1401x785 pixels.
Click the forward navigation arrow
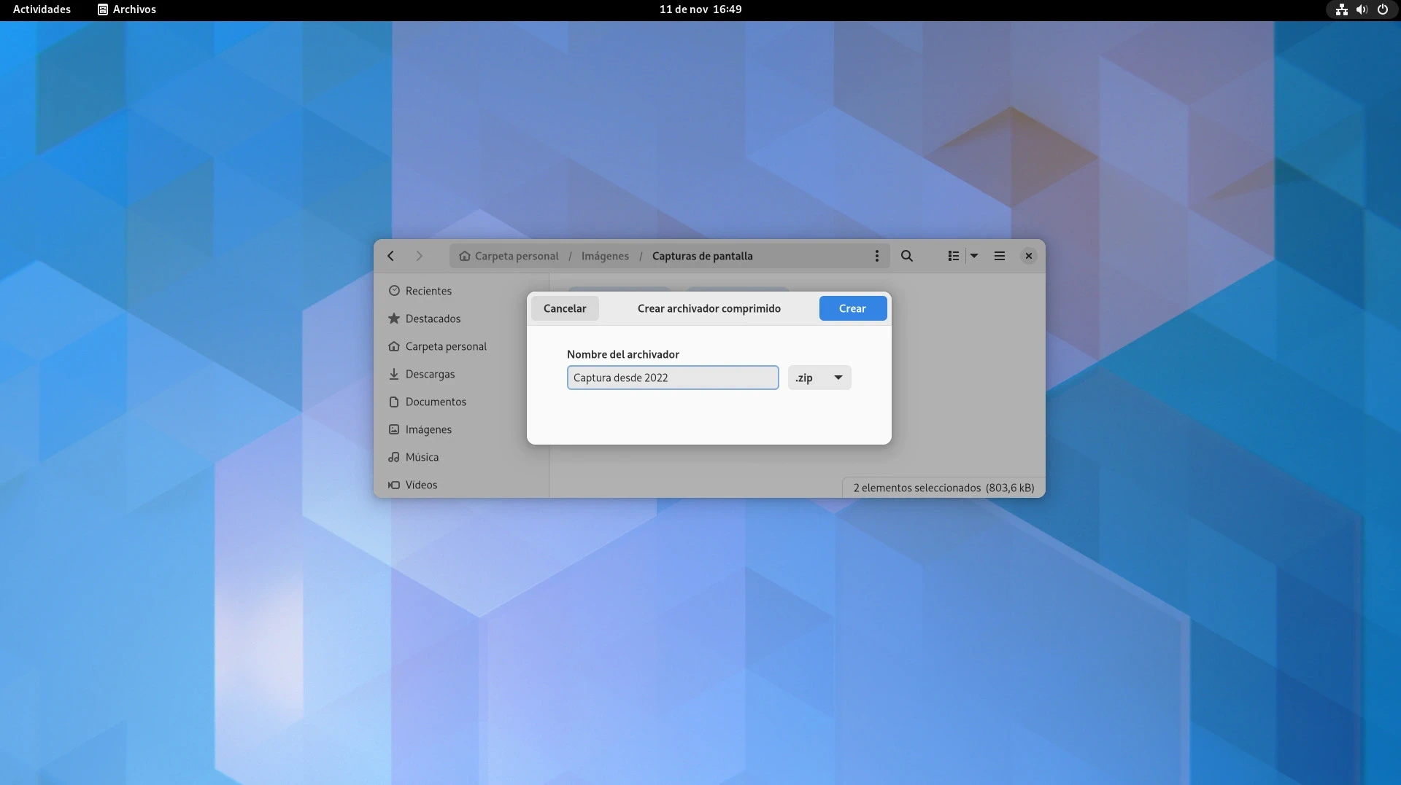(419, 256)
